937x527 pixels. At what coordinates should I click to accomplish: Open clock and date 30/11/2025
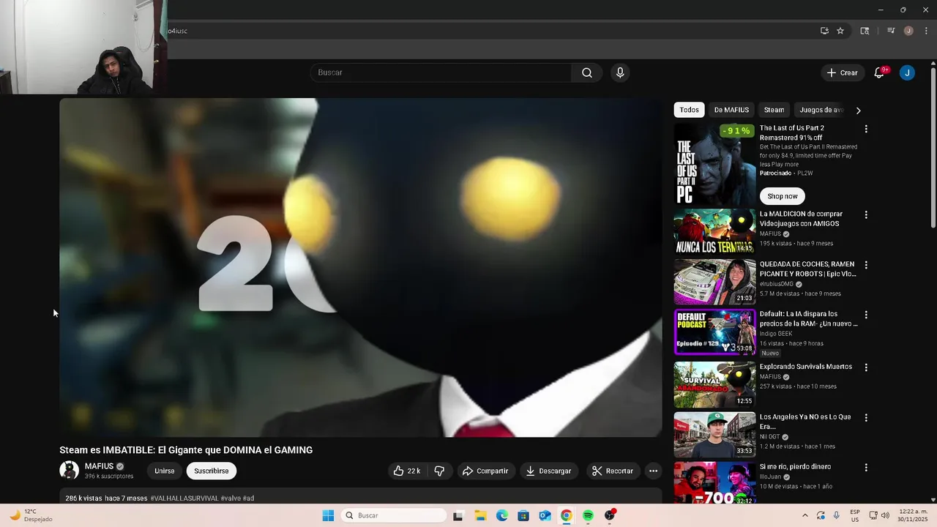tap(913, 515)
